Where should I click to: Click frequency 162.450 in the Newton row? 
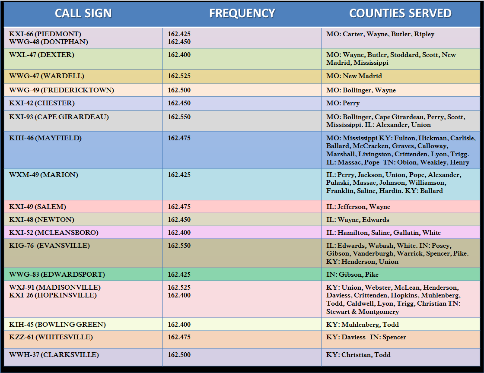(x=179, y=220)
